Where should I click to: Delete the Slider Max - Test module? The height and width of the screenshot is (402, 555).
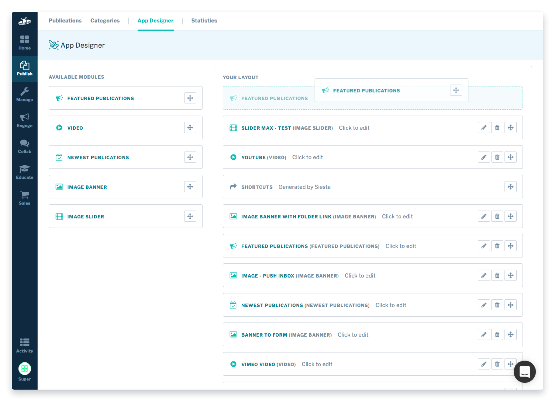click(x=497, y=127)
